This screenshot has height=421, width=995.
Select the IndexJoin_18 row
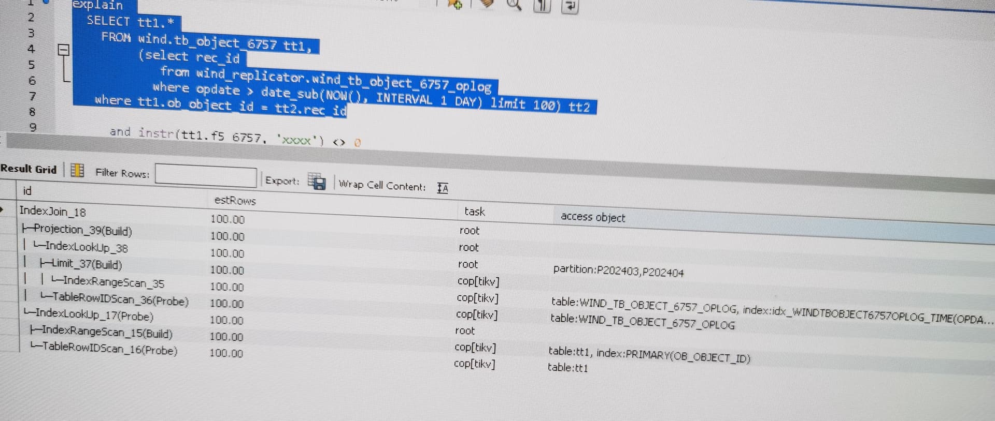coord(52,212)
